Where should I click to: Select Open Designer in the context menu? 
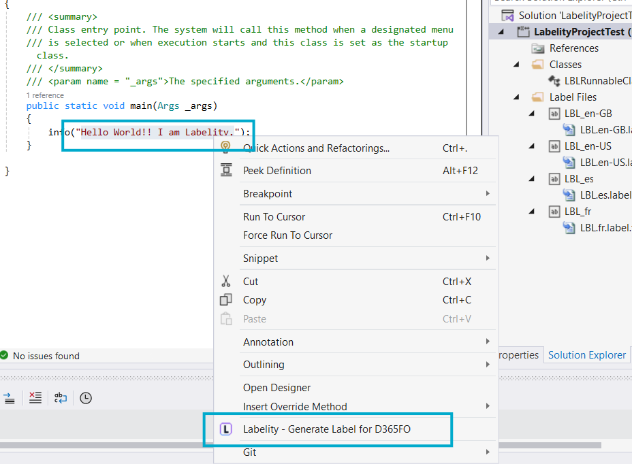click(356, 388)
